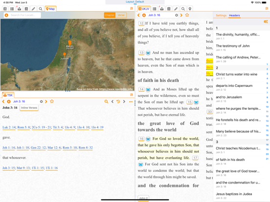Switch to Settings tab in sidebar

click(x=221, y=15)
